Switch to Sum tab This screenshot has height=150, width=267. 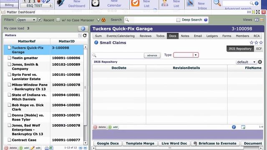coord(98,36)
